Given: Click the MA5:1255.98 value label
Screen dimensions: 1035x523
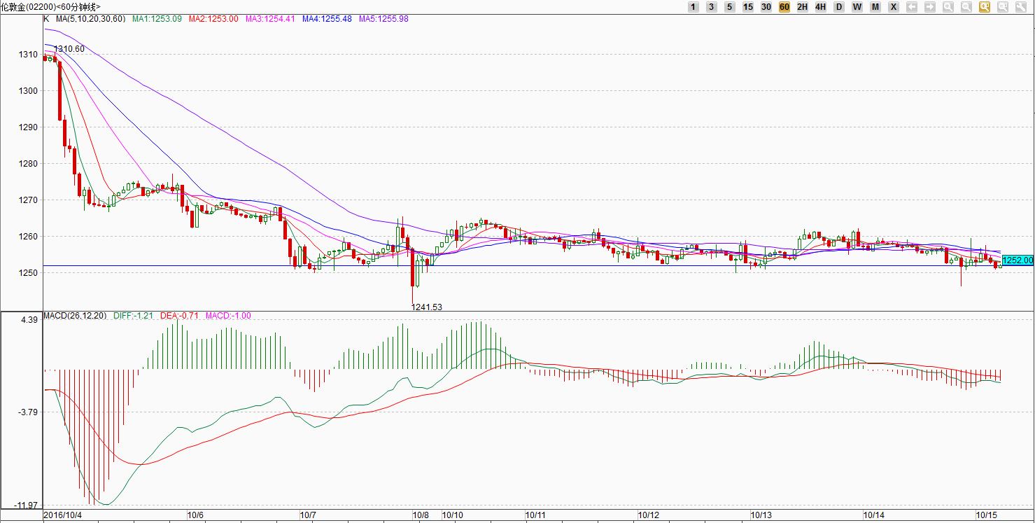Looking at the screenshot, I should 383,19.
